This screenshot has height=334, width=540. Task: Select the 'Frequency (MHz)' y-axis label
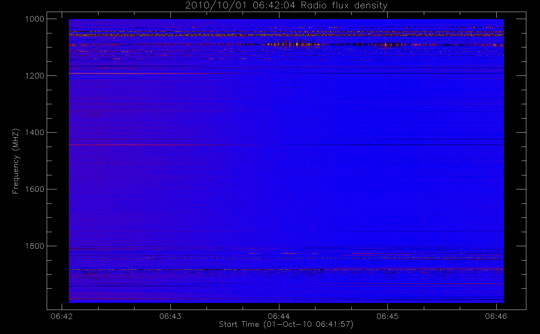point(15,161)
